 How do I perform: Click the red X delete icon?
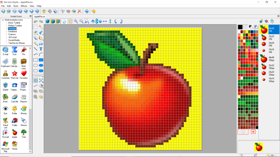tap(80, 11)
